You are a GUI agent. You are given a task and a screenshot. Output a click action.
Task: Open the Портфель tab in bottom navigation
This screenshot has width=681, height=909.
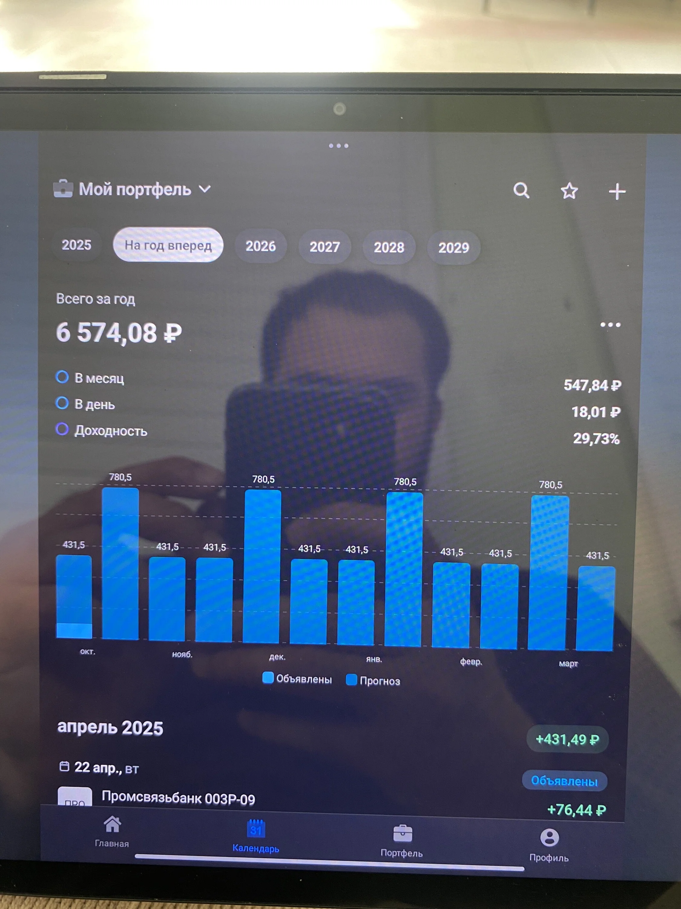click(x=402, y=841)
